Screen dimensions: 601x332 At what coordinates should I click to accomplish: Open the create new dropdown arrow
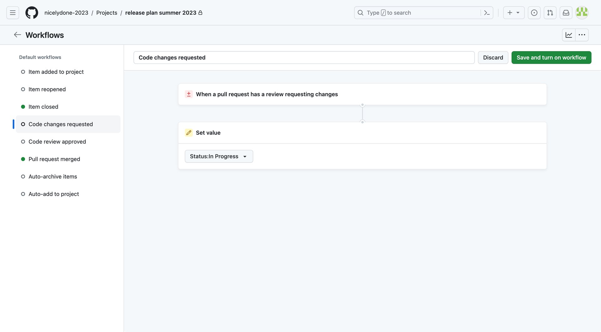click(x=518, y=13)
